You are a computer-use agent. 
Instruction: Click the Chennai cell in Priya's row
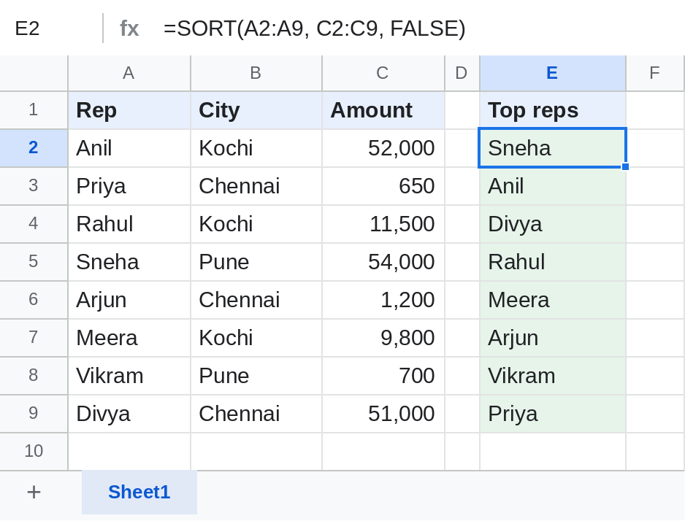pos(256,186)
